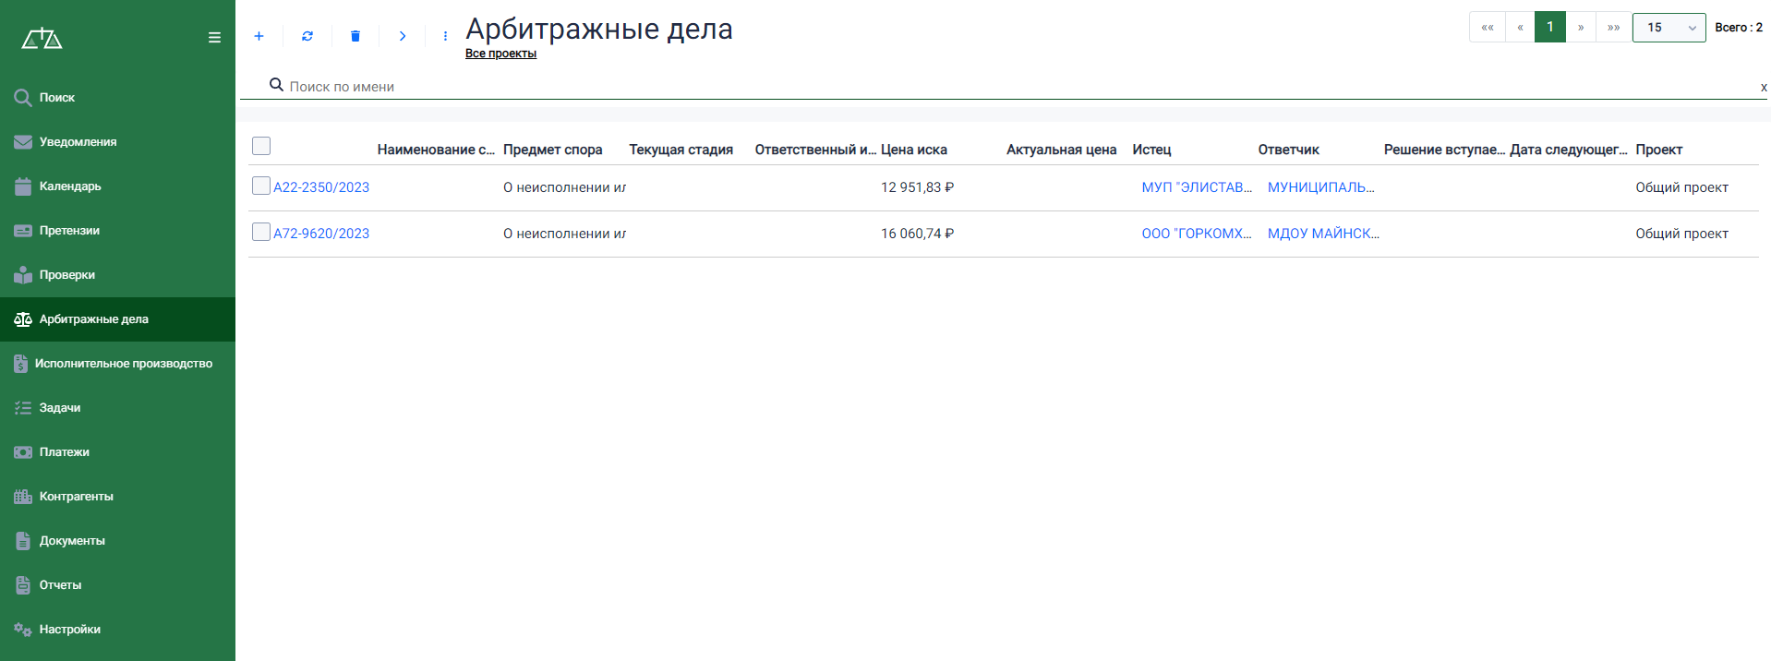Refresh the arbitration cases list
1771x661 pixels.
pyautogui.click(x=307, y=36)
